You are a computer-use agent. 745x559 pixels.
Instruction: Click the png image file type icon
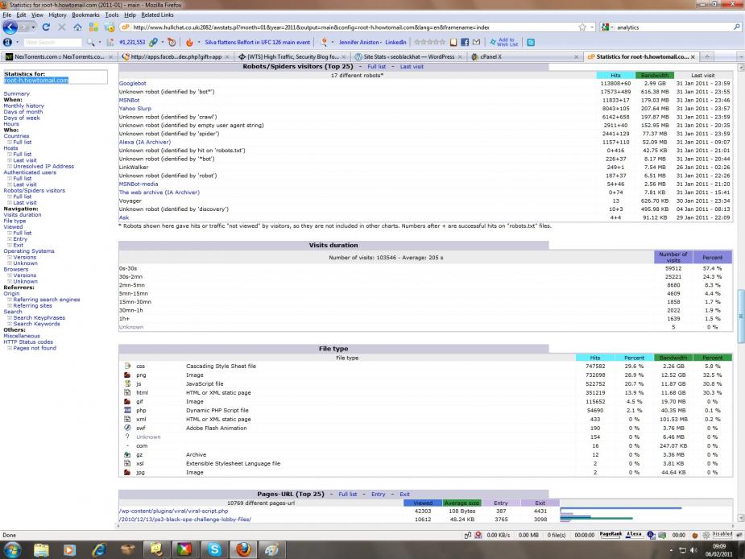point(127,375)
